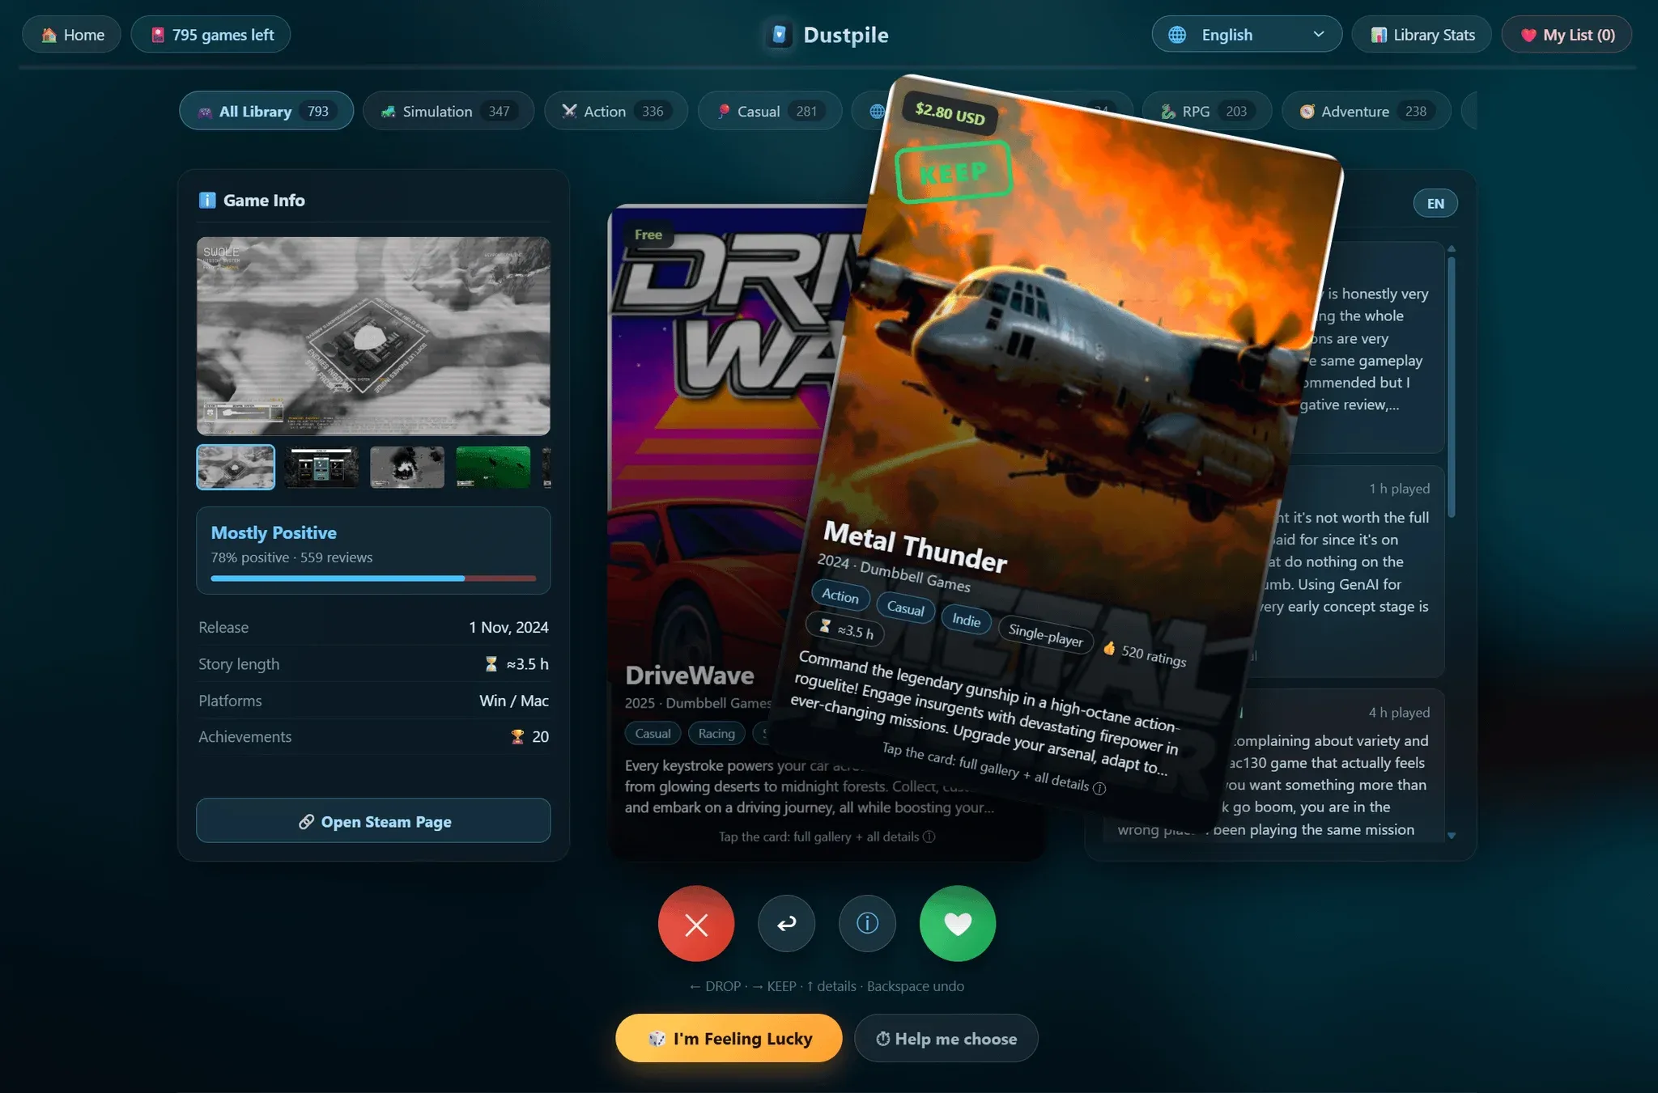
Task: Go to Home
Action: click(72, 35)
